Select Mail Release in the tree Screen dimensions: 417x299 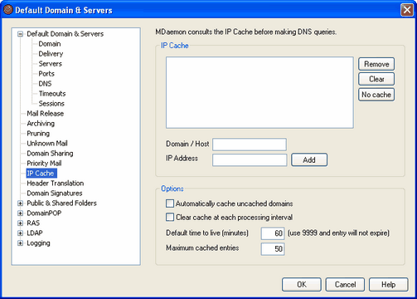click(46, 114)
